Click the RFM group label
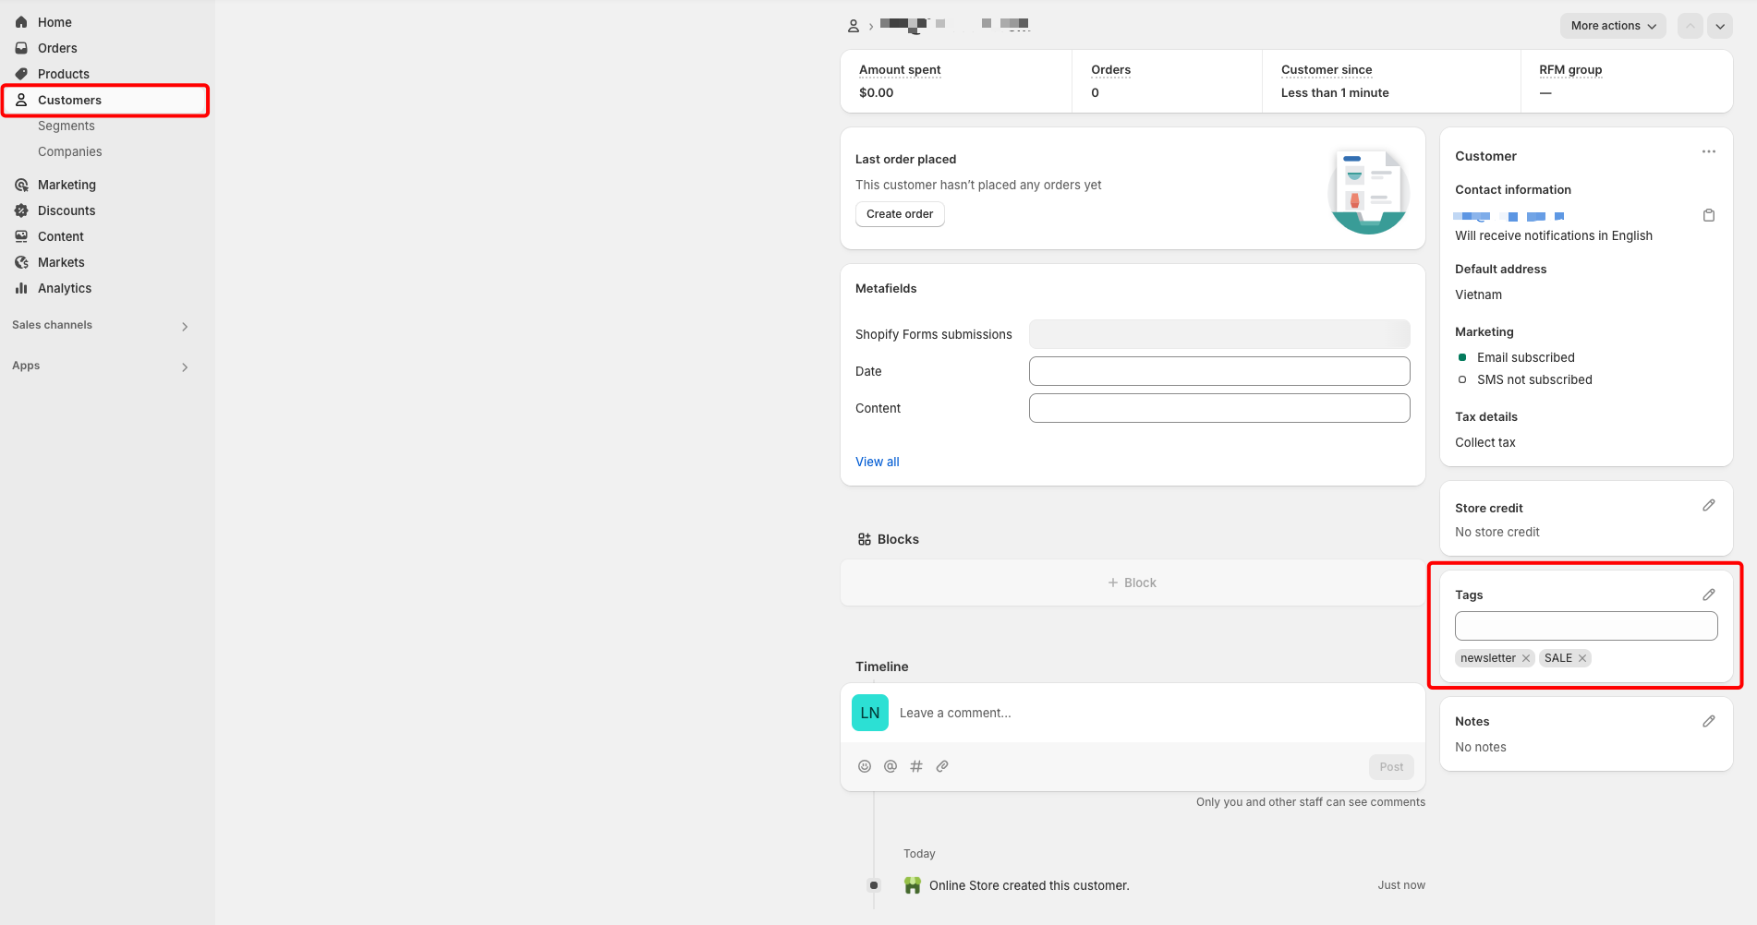Screen dimensions: 1757x925 tap(1570, 69)
